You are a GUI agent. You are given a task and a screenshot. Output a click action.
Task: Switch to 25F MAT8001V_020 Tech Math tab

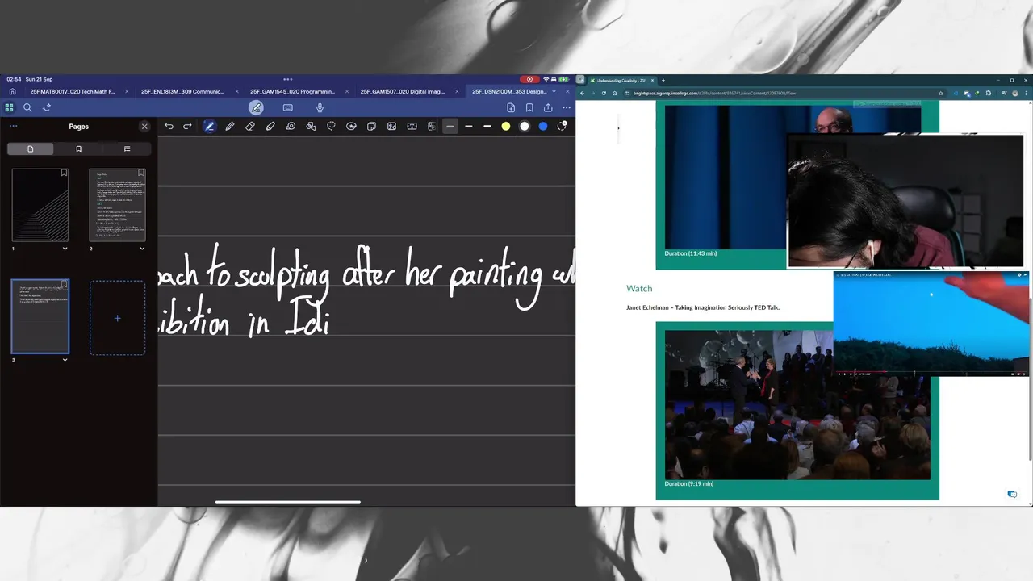coord(73,91)
